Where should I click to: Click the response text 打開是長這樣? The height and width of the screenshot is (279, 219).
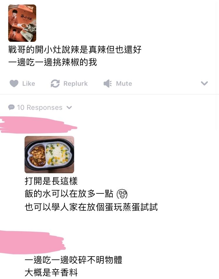pos(51,181)
